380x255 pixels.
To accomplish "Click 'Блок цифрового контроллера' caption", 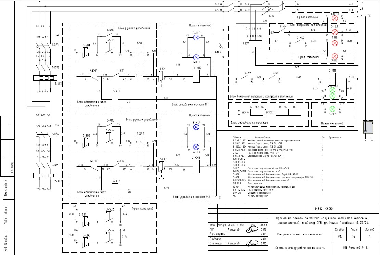I will click(249, 123).
